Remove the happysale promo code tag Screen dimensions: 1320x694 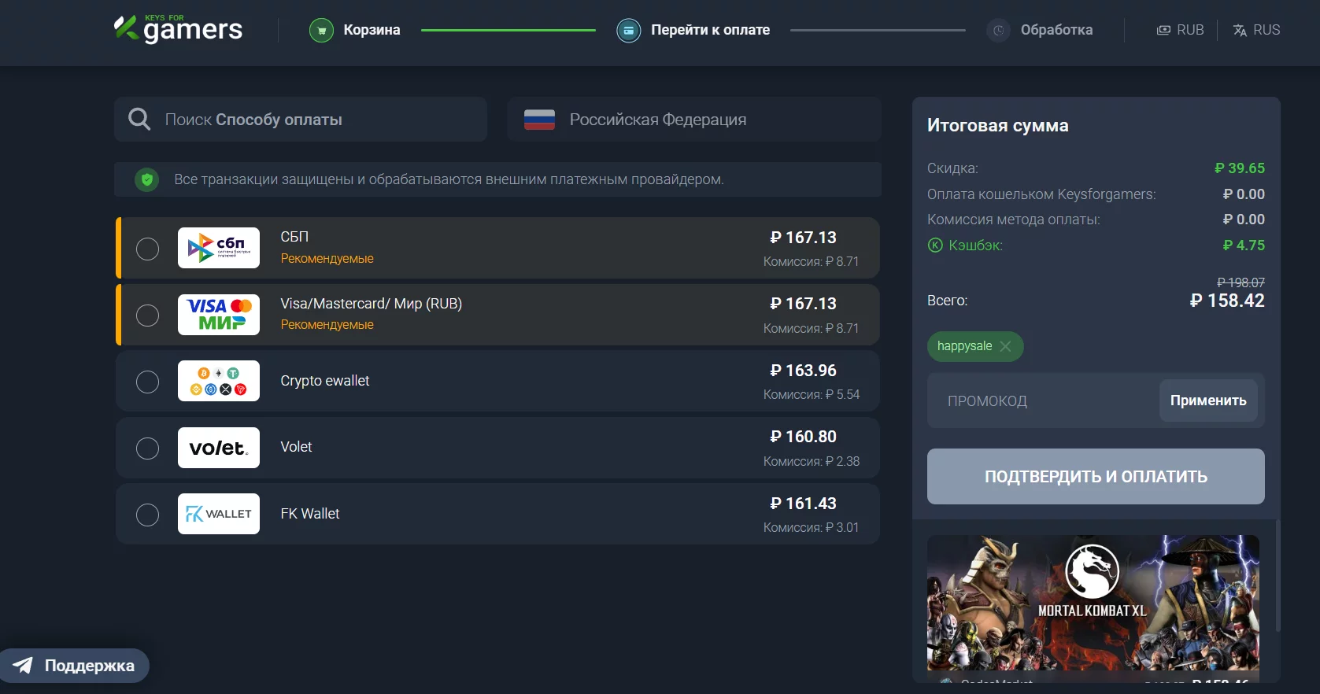tap(1005, 346)
